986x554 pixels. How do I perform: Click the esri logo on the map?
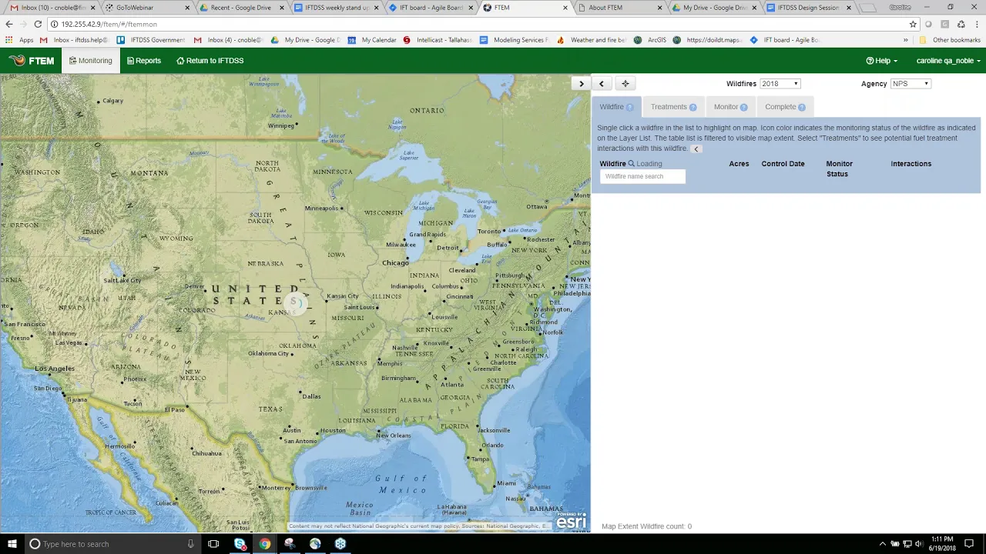571,521
